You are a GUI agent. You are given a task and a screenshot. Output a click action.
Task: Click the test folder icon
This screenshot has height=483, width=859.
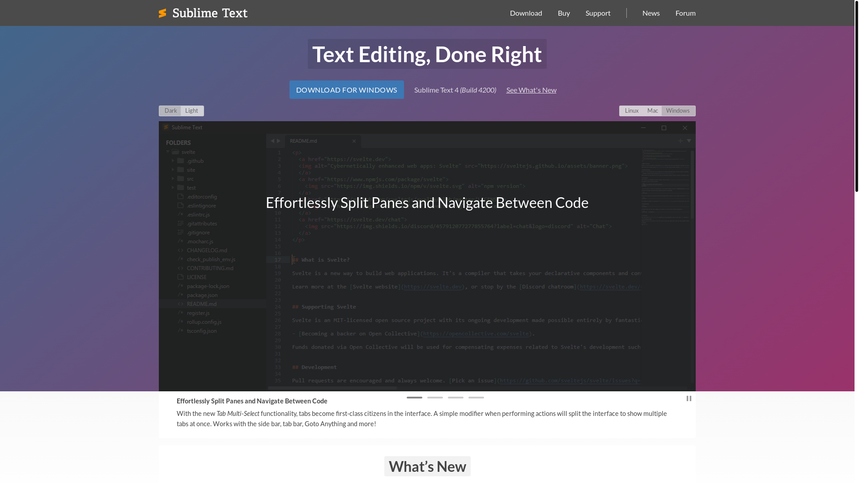pyautogui.click(x=181, y=188)
